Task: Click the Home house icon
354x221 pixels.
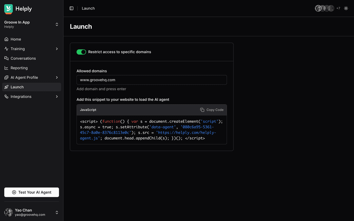Action: click(6, 39)
